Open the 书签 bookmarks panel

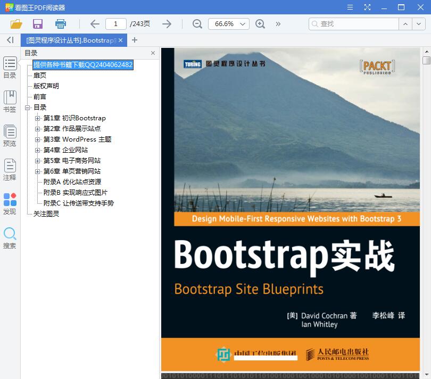coord(10,102)
